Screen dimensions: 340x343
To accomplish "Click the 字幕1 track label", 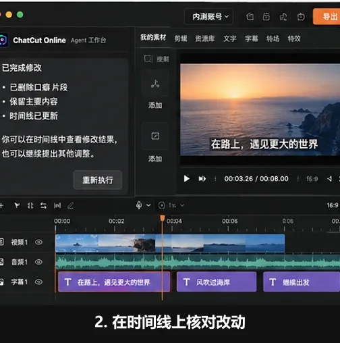I will pyautogui.click(x=20, y=282).
